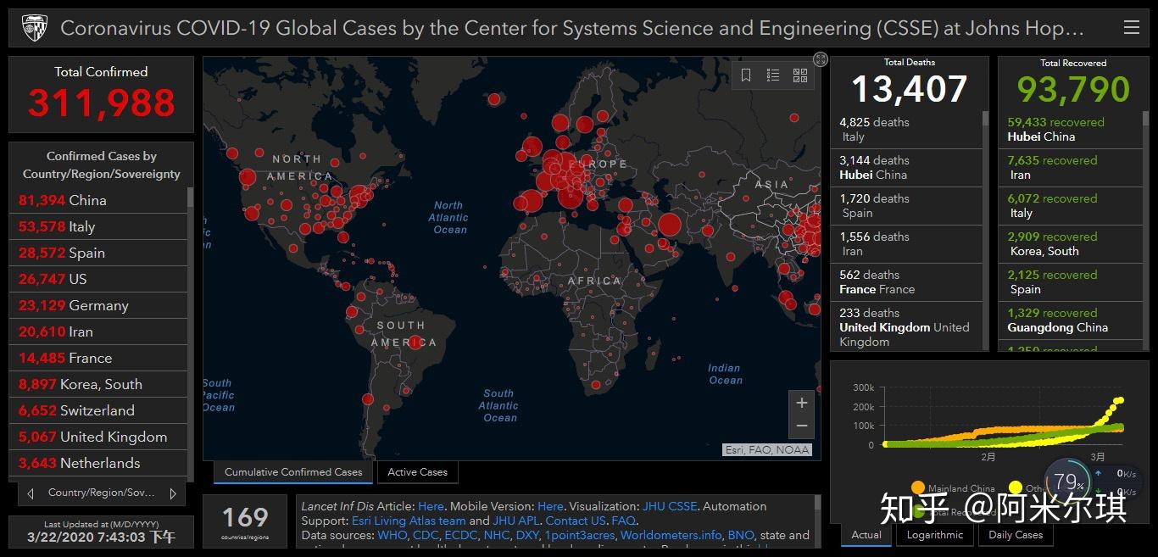This screenshot has width=1158, height=557.
Task: Open the Daily Cases chart tab
Action: tap(1016, 535)
